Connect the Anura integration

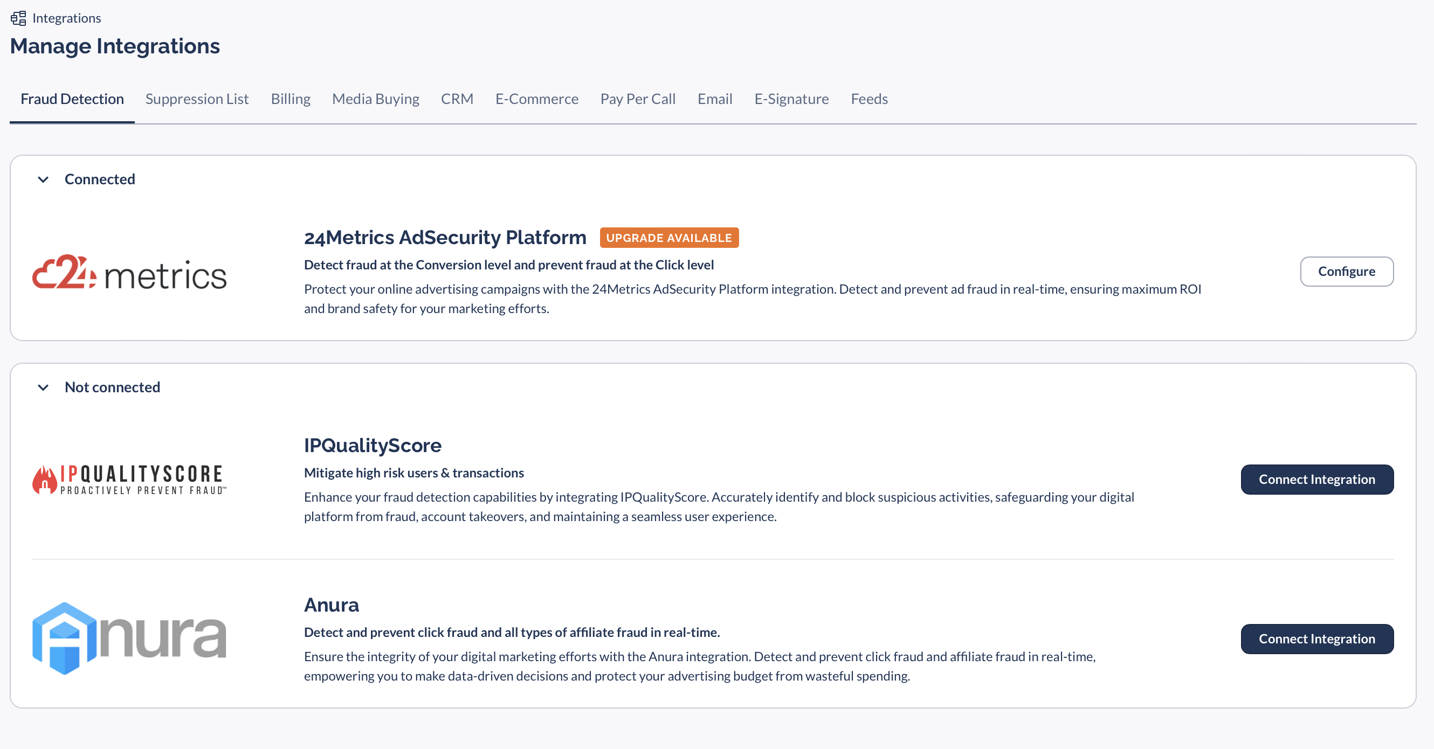pos(1317,639)
